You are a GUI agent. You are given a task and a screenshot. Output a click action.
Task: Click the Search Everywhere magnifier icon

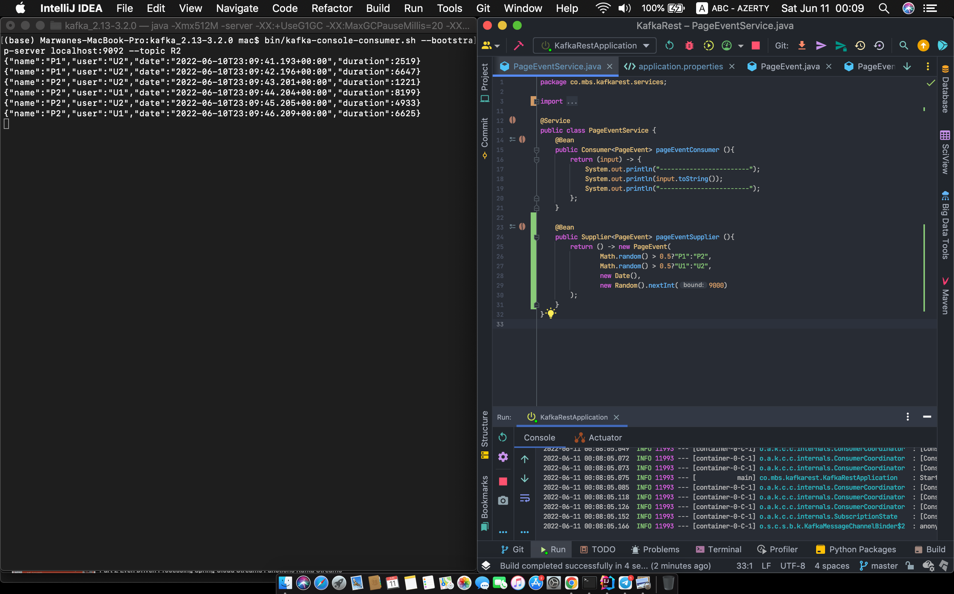903,45
